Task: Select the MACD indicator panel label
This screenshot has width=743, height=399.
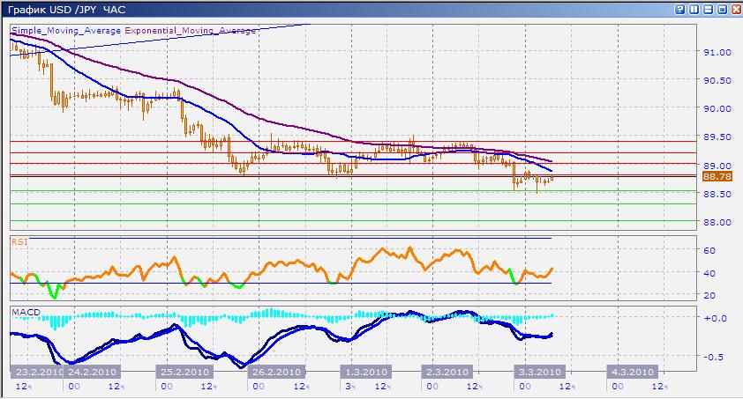Action: [24, 311]
